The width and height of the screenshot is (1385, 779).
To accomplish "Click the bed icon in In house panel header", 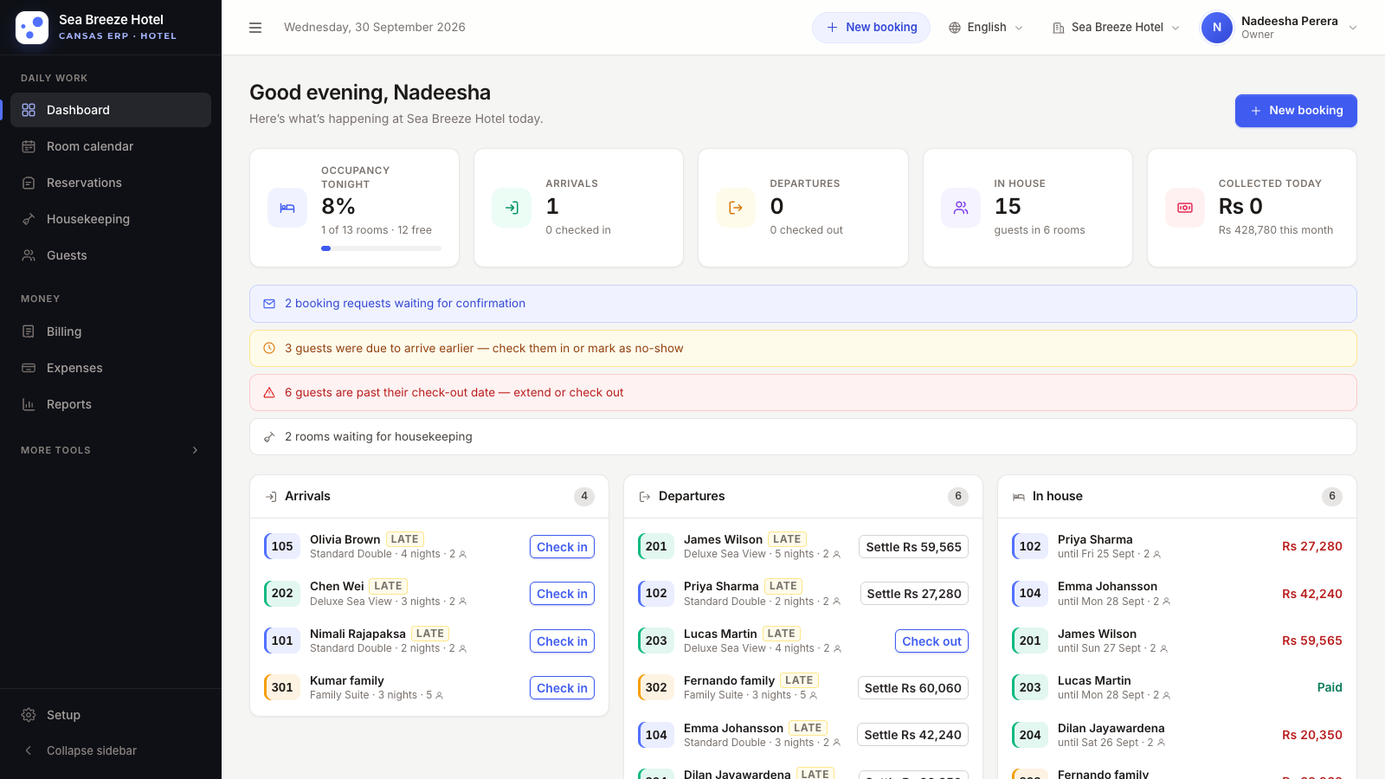I will pyautogui.click(x=1019, y=496).
